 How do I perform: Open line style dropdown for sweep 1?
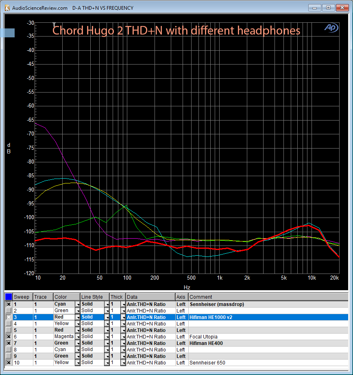tap(107, 304)
